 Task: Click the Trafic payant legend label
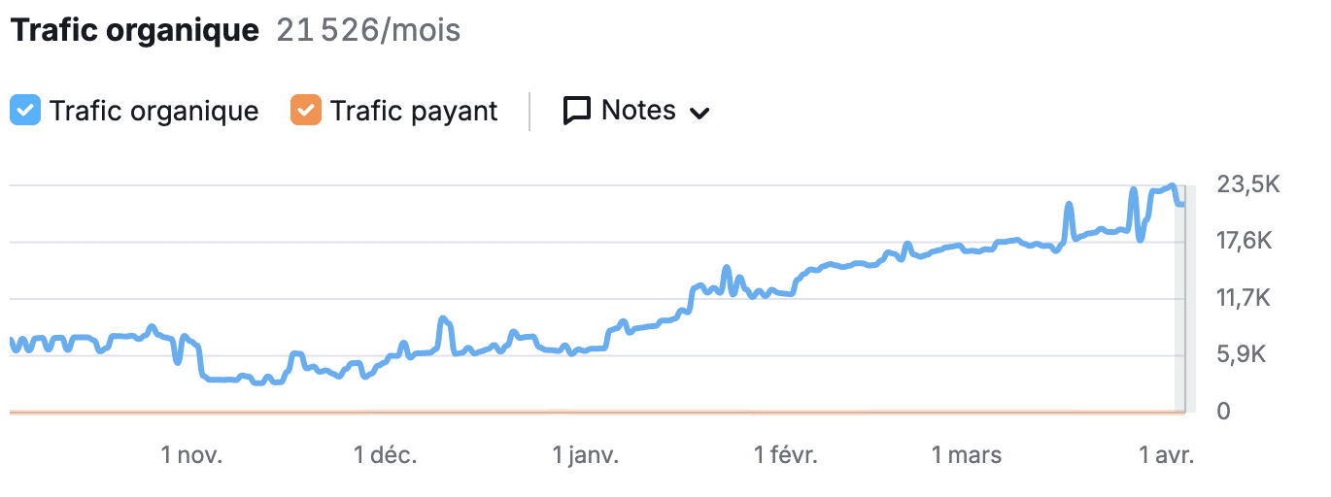(x=414, y=111)
